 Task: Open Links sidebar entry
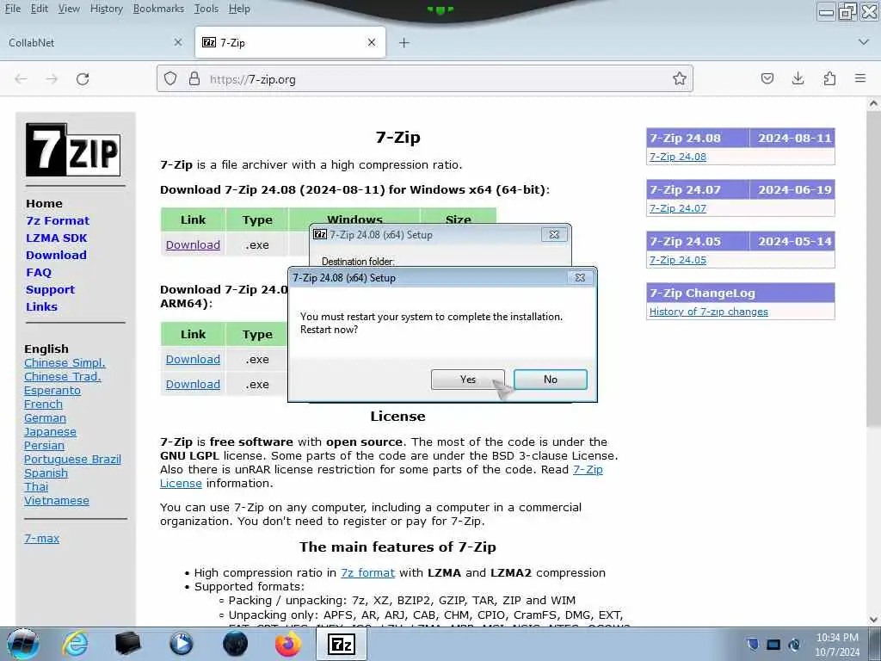coord(41,307)
